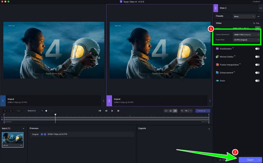This screenshot has width=263, height=163.
Task: Click the timeline track bar
Action: tap(106, 119)
